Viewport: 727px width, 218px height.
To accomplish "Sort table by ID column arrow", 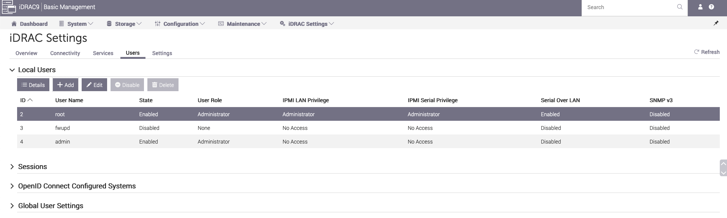I will click(x=30, y=100).
